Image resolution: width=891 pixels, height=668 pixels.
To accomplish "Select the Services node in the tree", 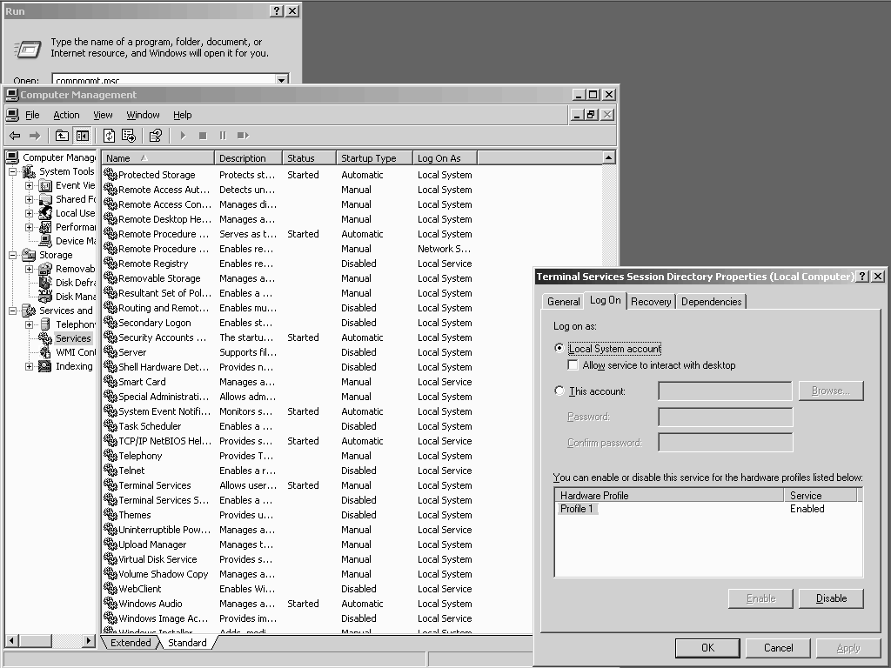I will click(x=73, y=338).
